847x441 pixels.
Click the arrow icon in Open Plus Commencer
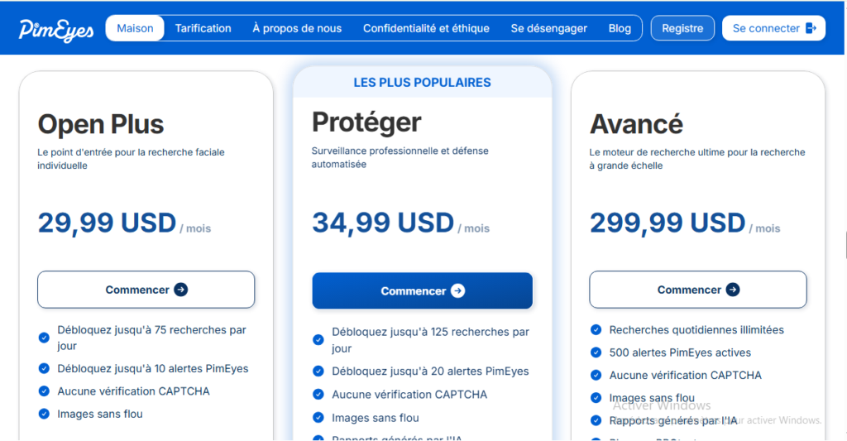click(x=181, y=290)
